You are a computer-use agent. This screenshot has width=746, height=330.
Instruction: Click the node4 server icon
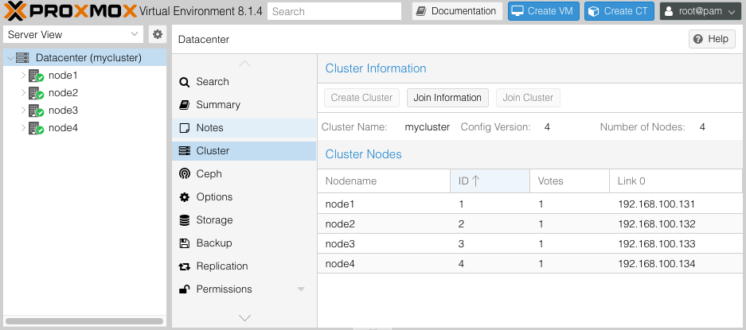[x=36, y=128]
